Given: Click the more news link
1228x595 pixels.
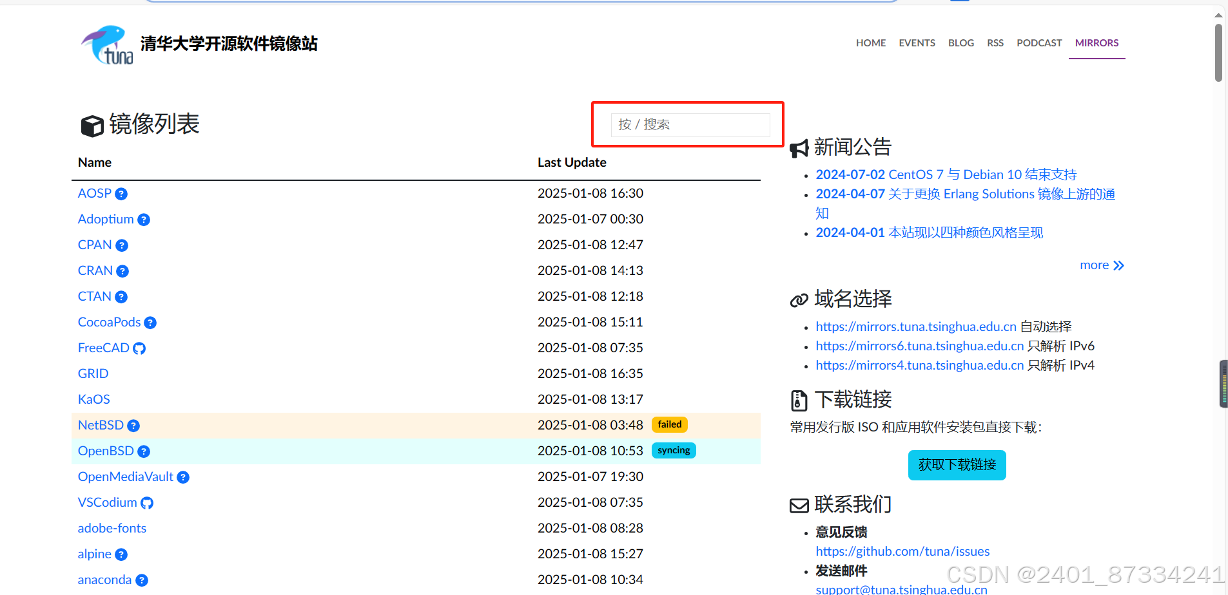Looking at the screenshot, I should coord(1102,265).
